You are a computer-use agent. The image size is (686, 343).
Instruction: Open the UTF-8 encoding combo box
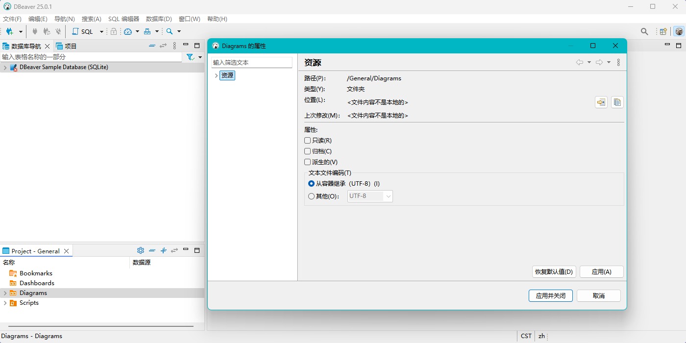(x=370, y=196)
